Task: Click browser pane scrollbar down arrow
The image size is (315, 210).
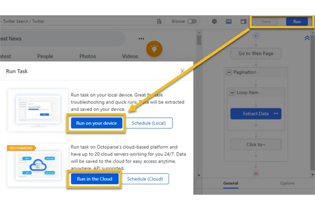Action: (x=199, y=175)
